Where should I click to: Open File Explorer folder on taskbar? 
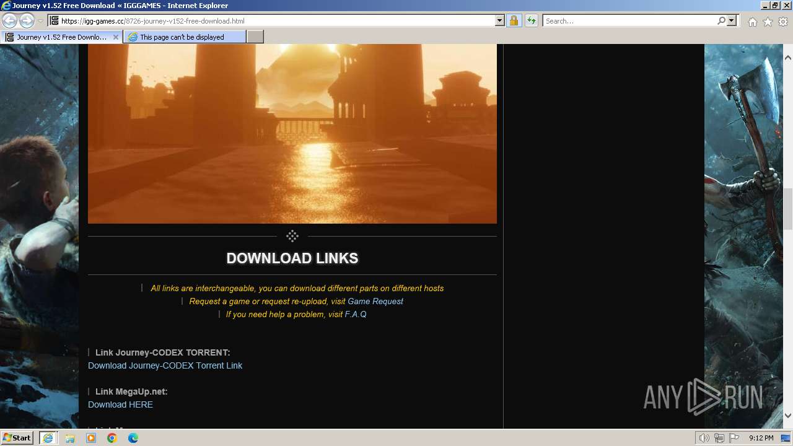coord(70,438)
